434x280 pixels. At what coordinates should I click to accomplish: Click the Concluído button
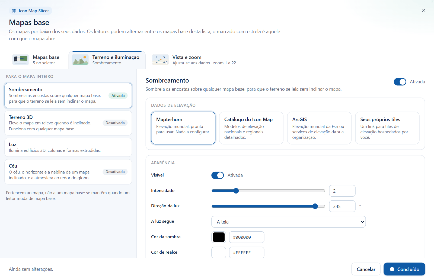[404, 269]
